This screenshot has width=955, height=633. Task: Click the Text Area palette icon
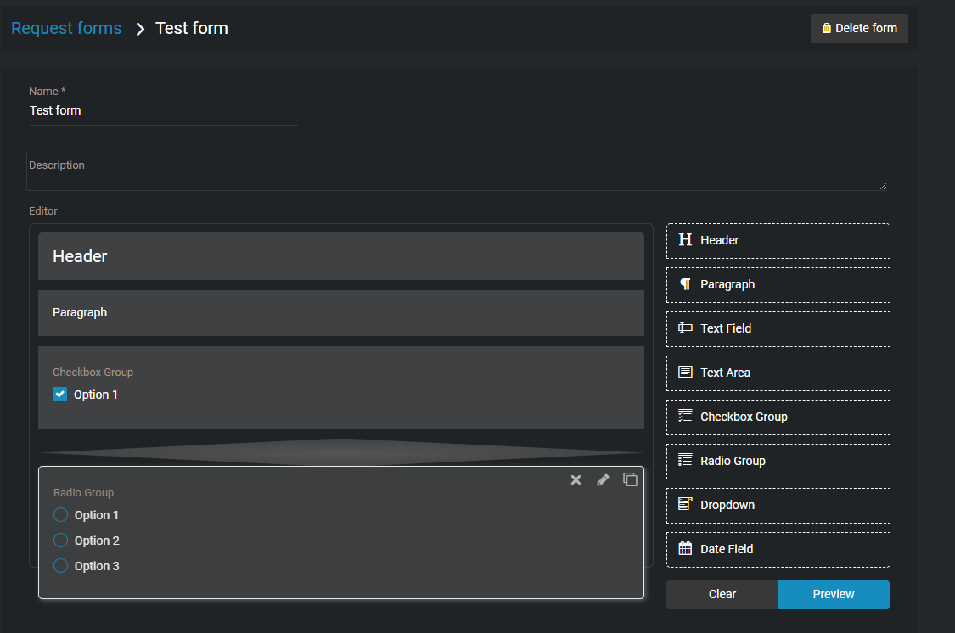click(x=685, y=373)
